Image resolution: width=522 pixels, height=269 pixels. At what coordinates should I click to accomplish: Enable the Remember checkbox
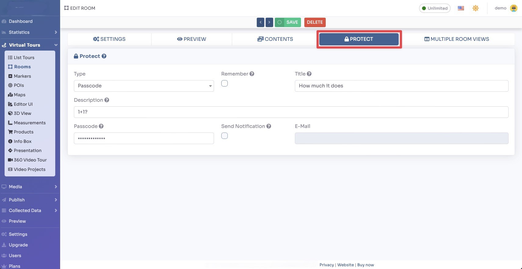click(224, 83)
